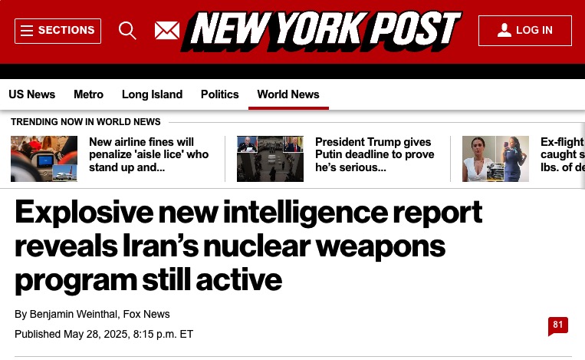Open the ex-flight attendant story thumbnail

click(495, 159)
